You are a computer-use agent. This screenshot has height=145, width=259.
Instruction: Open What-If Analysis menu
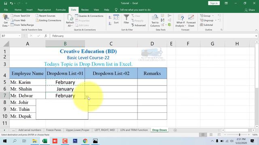click(180, 21)
